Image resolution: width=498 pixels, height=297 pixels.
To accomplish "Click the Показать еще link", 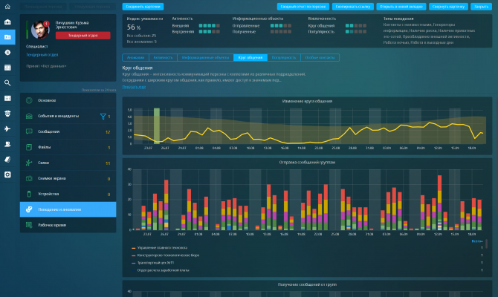I will coord(134,87).
